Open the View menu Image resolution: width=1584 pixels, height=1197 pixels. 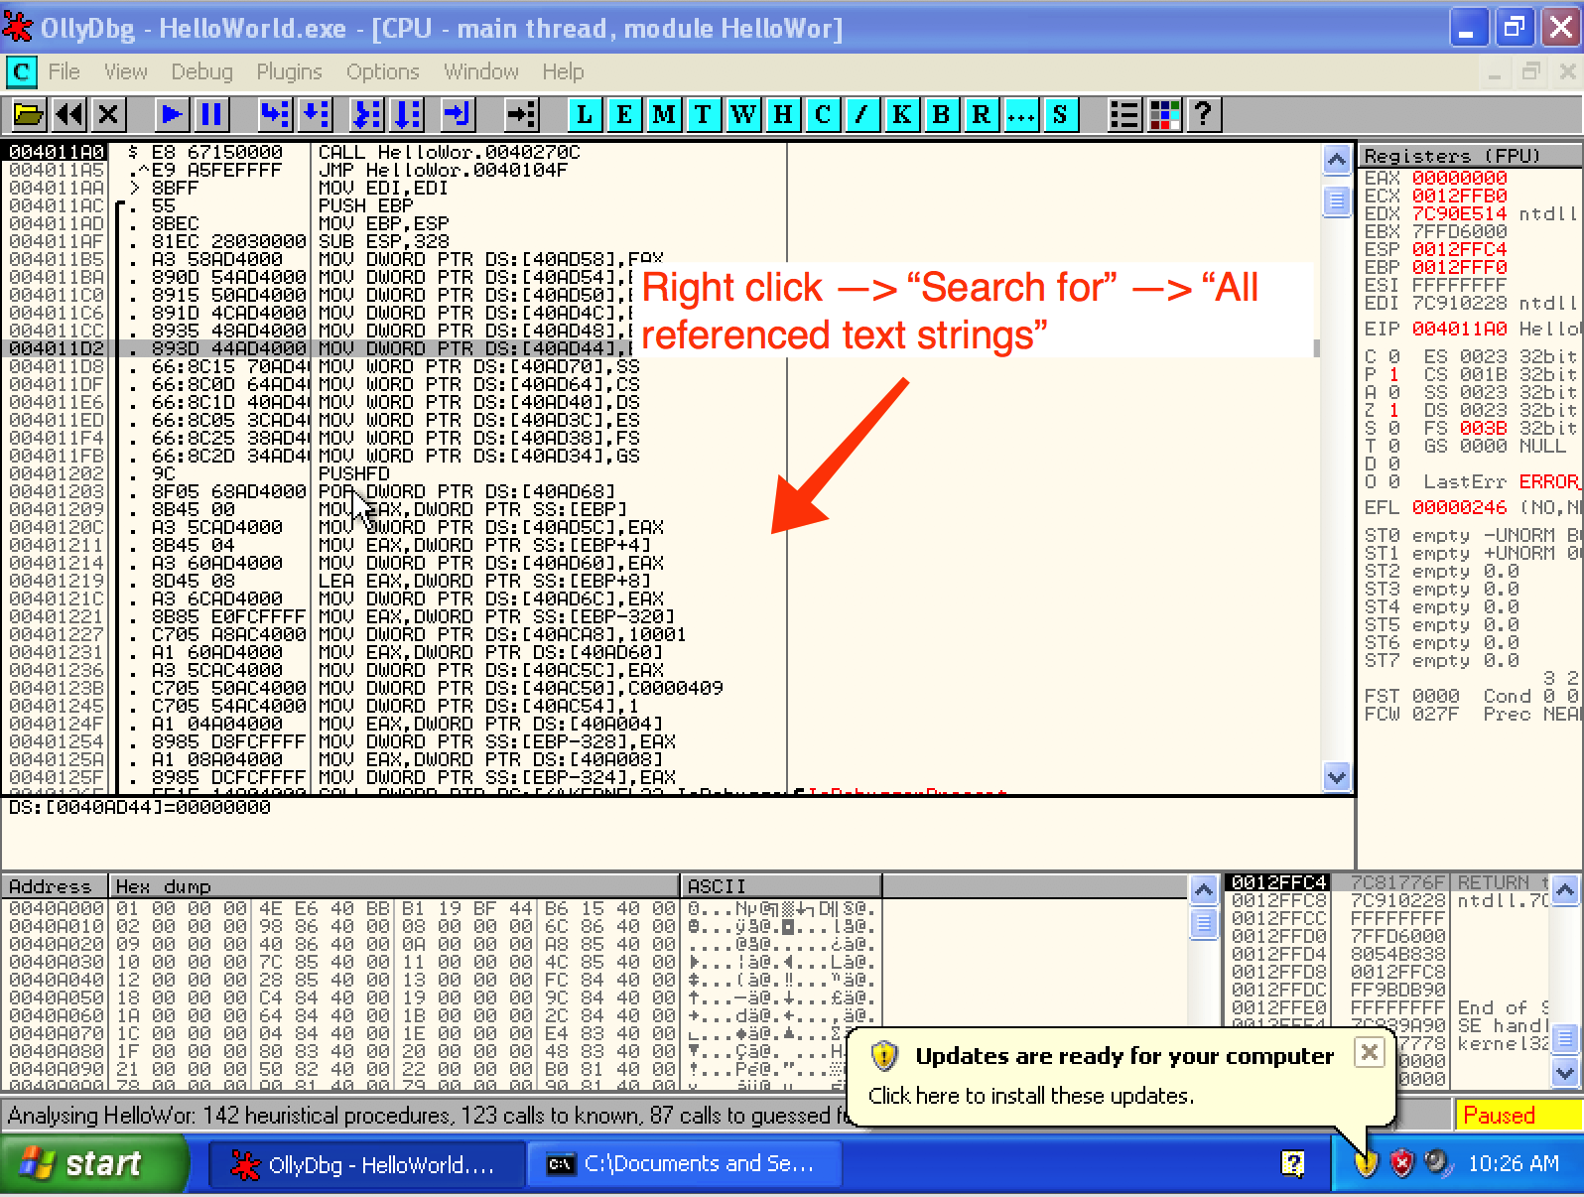(126, 71)
